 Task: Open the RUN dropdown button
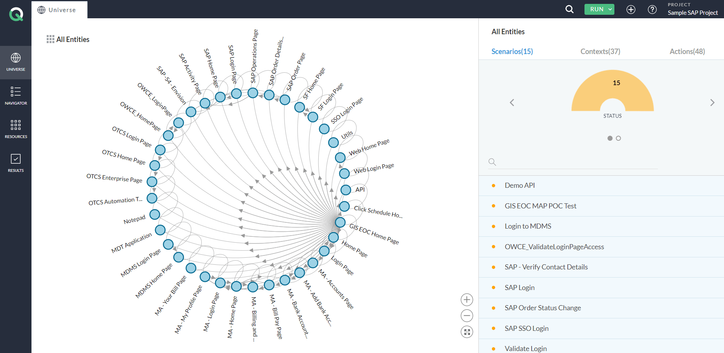599,9
